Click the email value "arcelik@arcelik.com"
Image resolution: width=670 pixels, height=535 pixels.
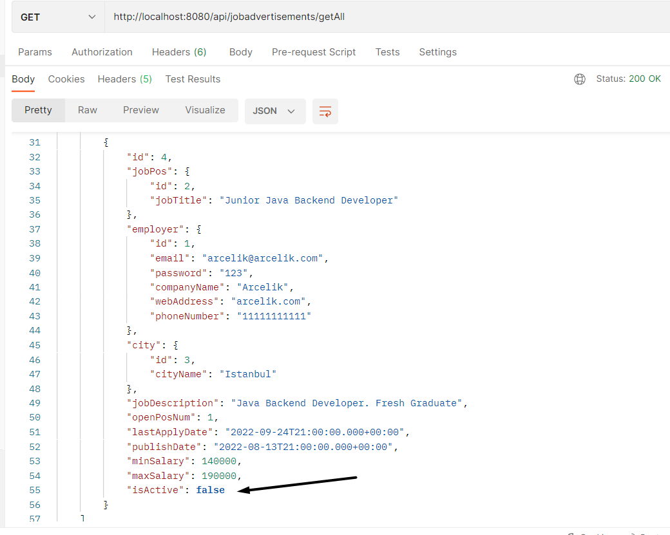pos(262,258)
